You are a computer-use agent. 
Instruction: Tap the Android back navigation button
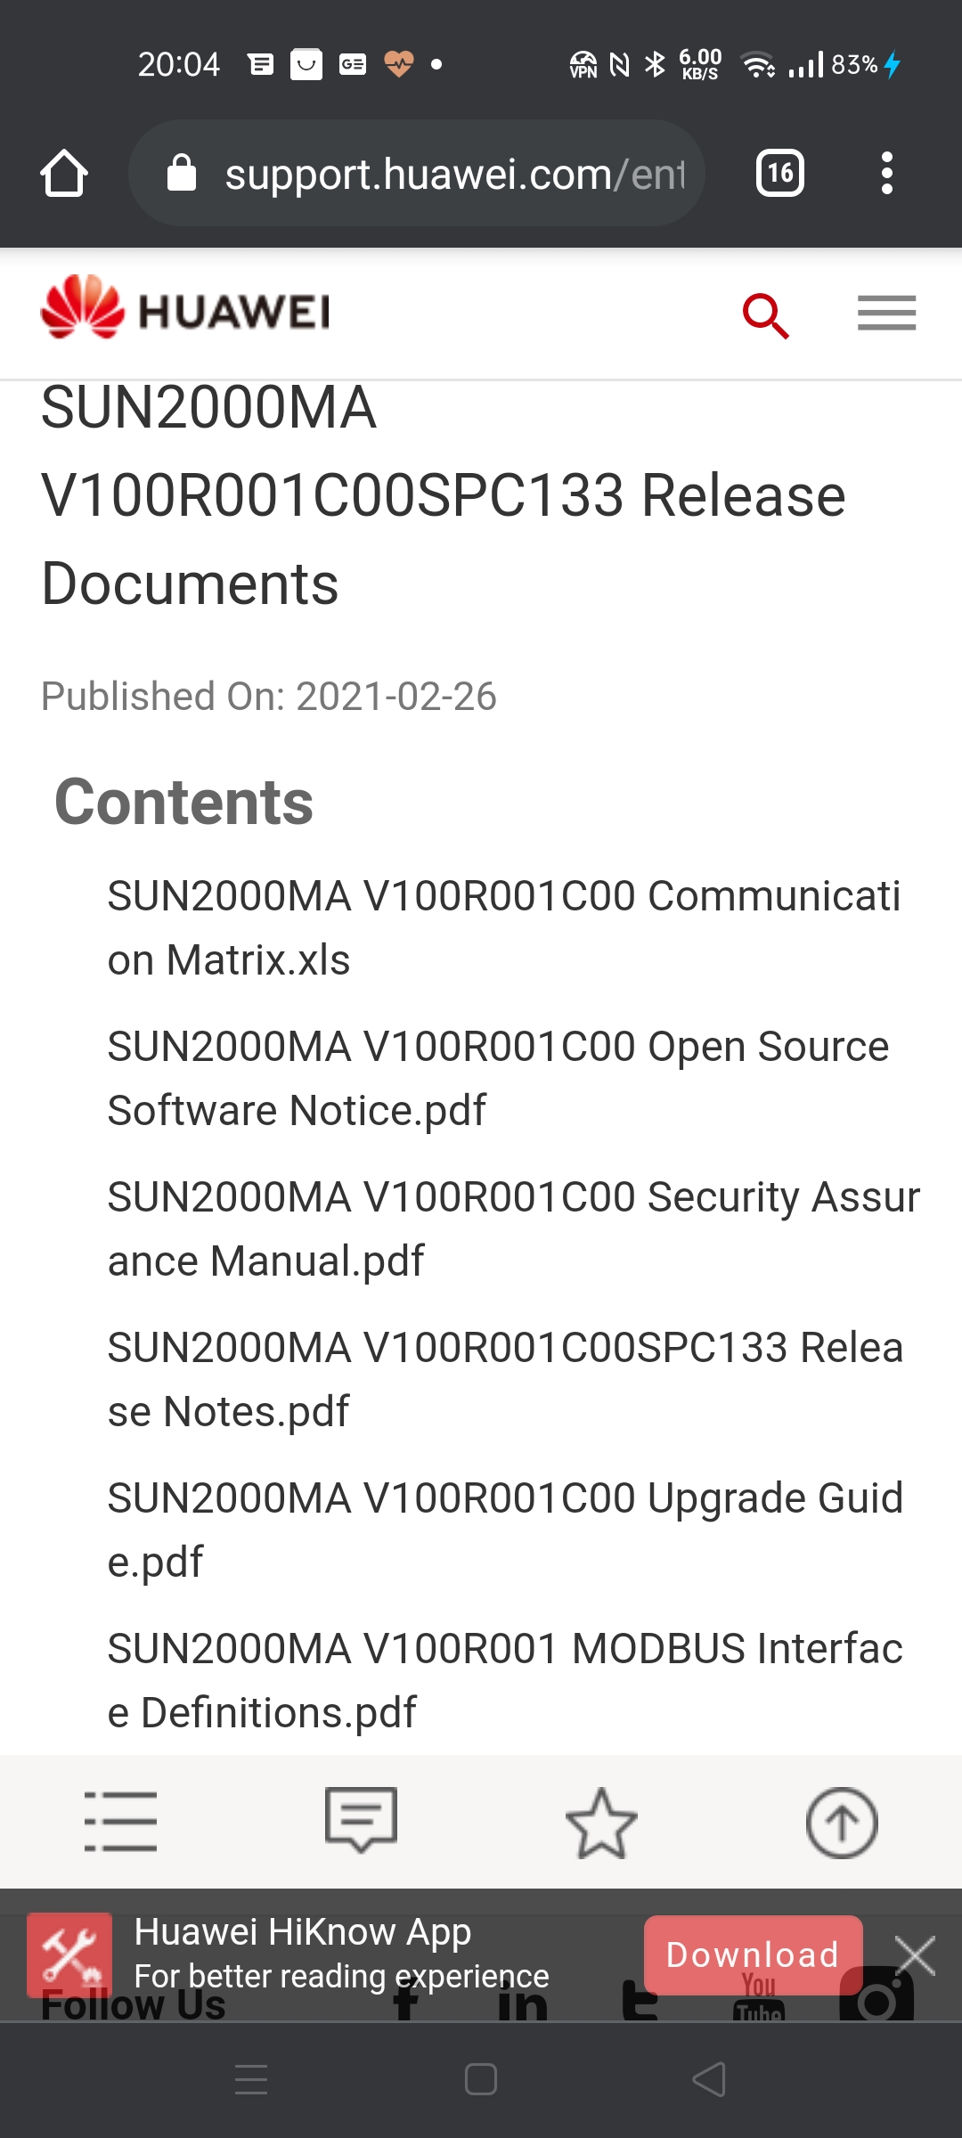pyautogui.click(x=709, y=2080)
